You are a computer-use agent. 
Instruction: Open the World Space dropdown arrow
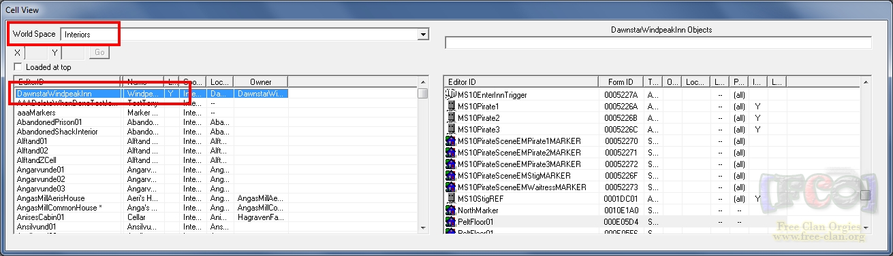[423, 34]
